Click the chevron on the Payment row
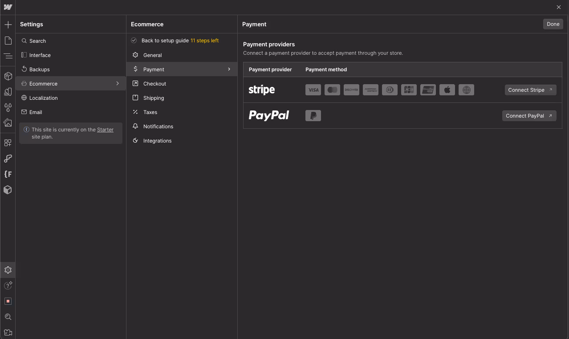 click(229, 69)
